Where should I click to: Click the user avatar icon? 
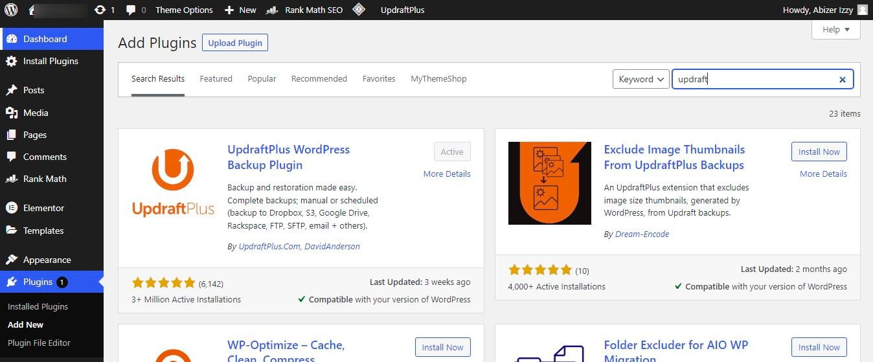coord(862,10)
